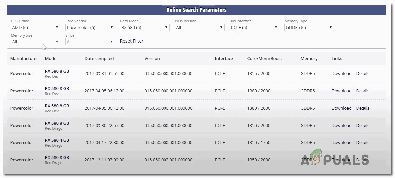395x178 pixels.
Task: Expand the Memory Type dropdown
Action: (309, 28)
